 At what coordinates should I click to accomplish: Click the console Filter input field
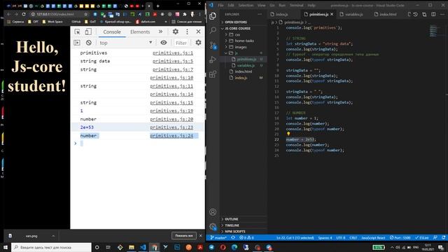(181, 43)
